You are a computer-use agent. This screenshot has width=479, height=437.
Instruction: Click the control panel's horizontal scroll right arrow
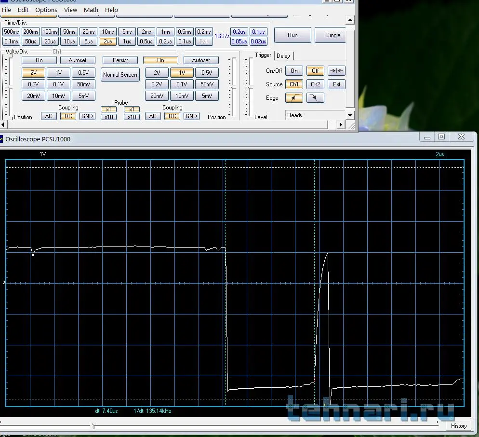pyautogui.click(x=341, y=124)
